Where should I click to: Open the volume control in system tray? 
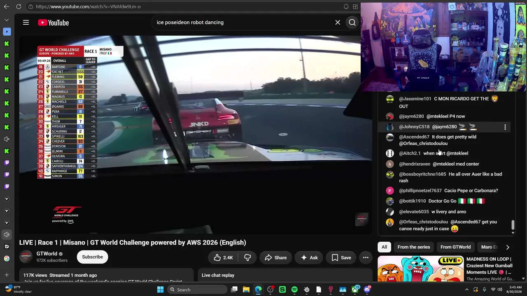point(499,290)
